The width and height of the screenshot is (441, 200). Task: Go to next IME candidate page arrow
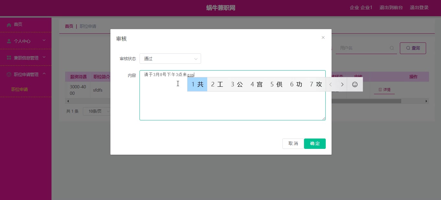342,84
